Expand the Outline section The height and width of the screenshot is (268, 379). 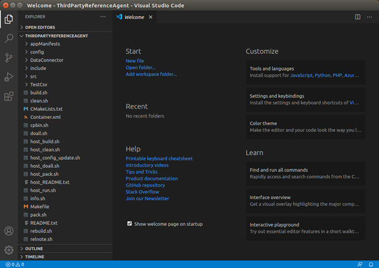pos(65,248)
